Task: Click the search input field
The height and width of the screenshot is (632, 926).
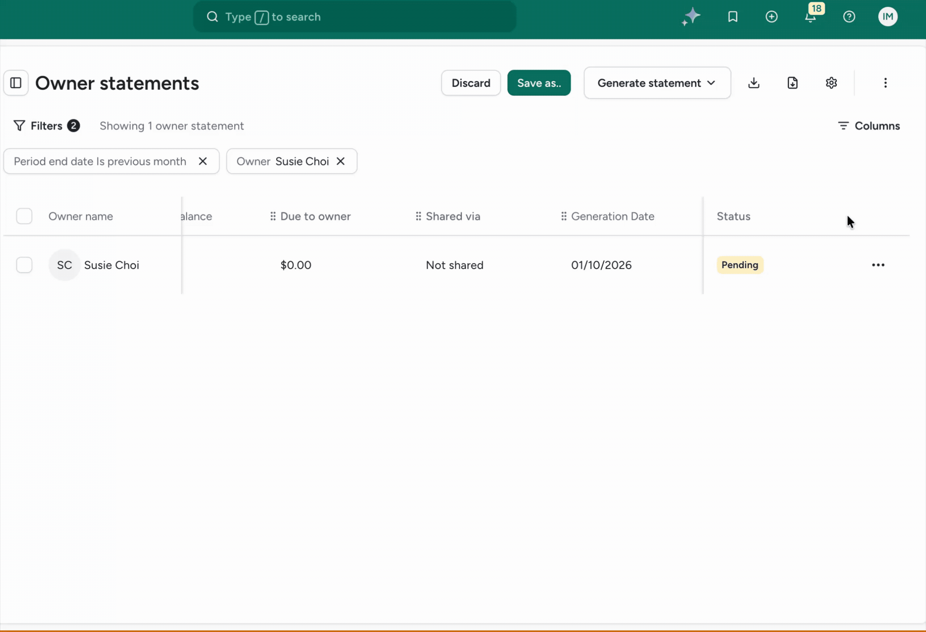Action: (x=355, y=17)
